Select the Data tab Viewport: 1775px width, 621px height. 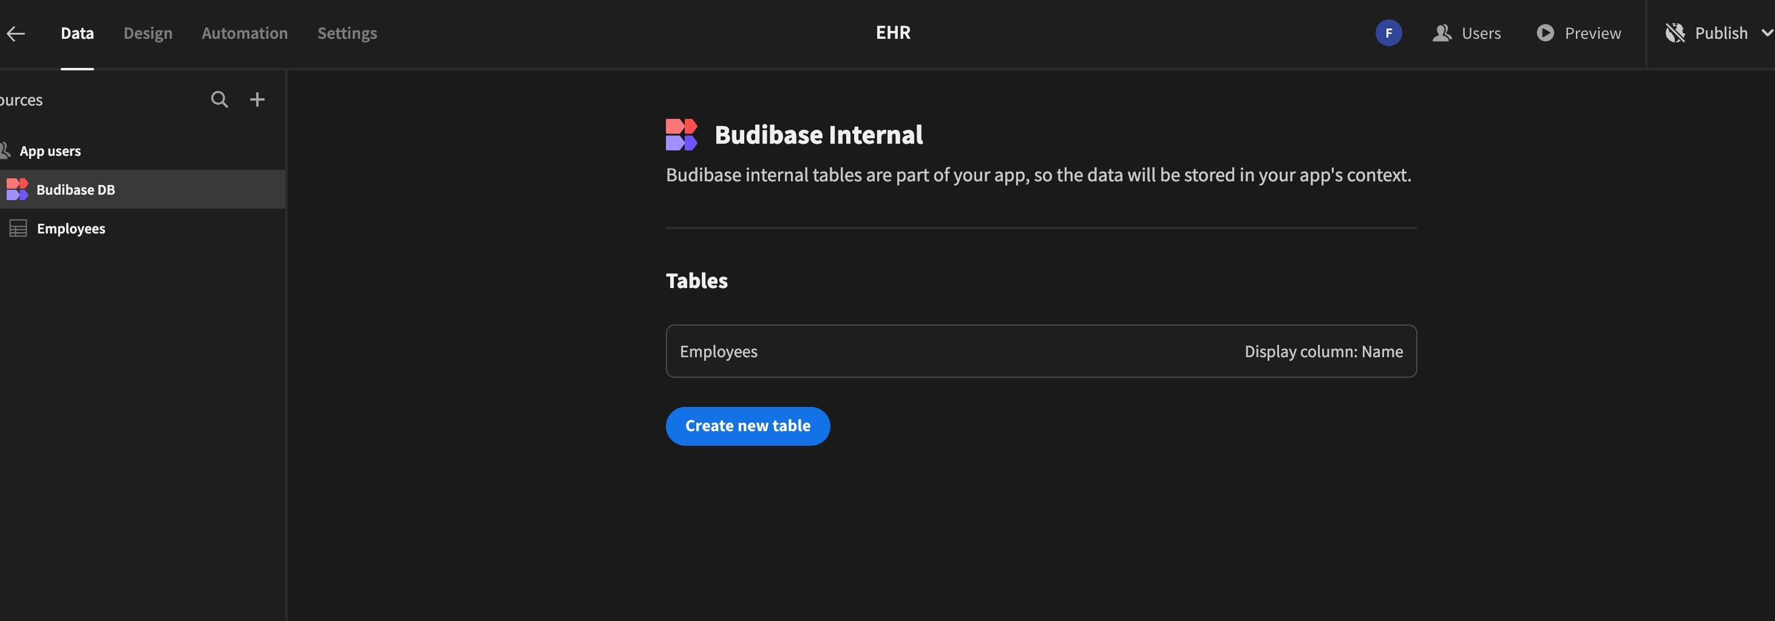[x=76, y=32]
